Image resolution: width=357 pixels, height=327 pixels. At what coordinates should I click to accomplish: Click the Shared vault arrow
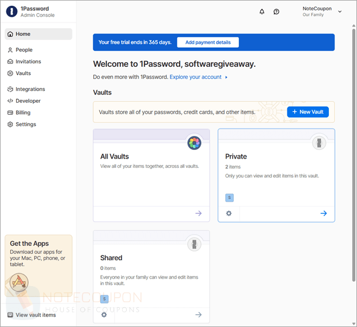coord(198,315)
